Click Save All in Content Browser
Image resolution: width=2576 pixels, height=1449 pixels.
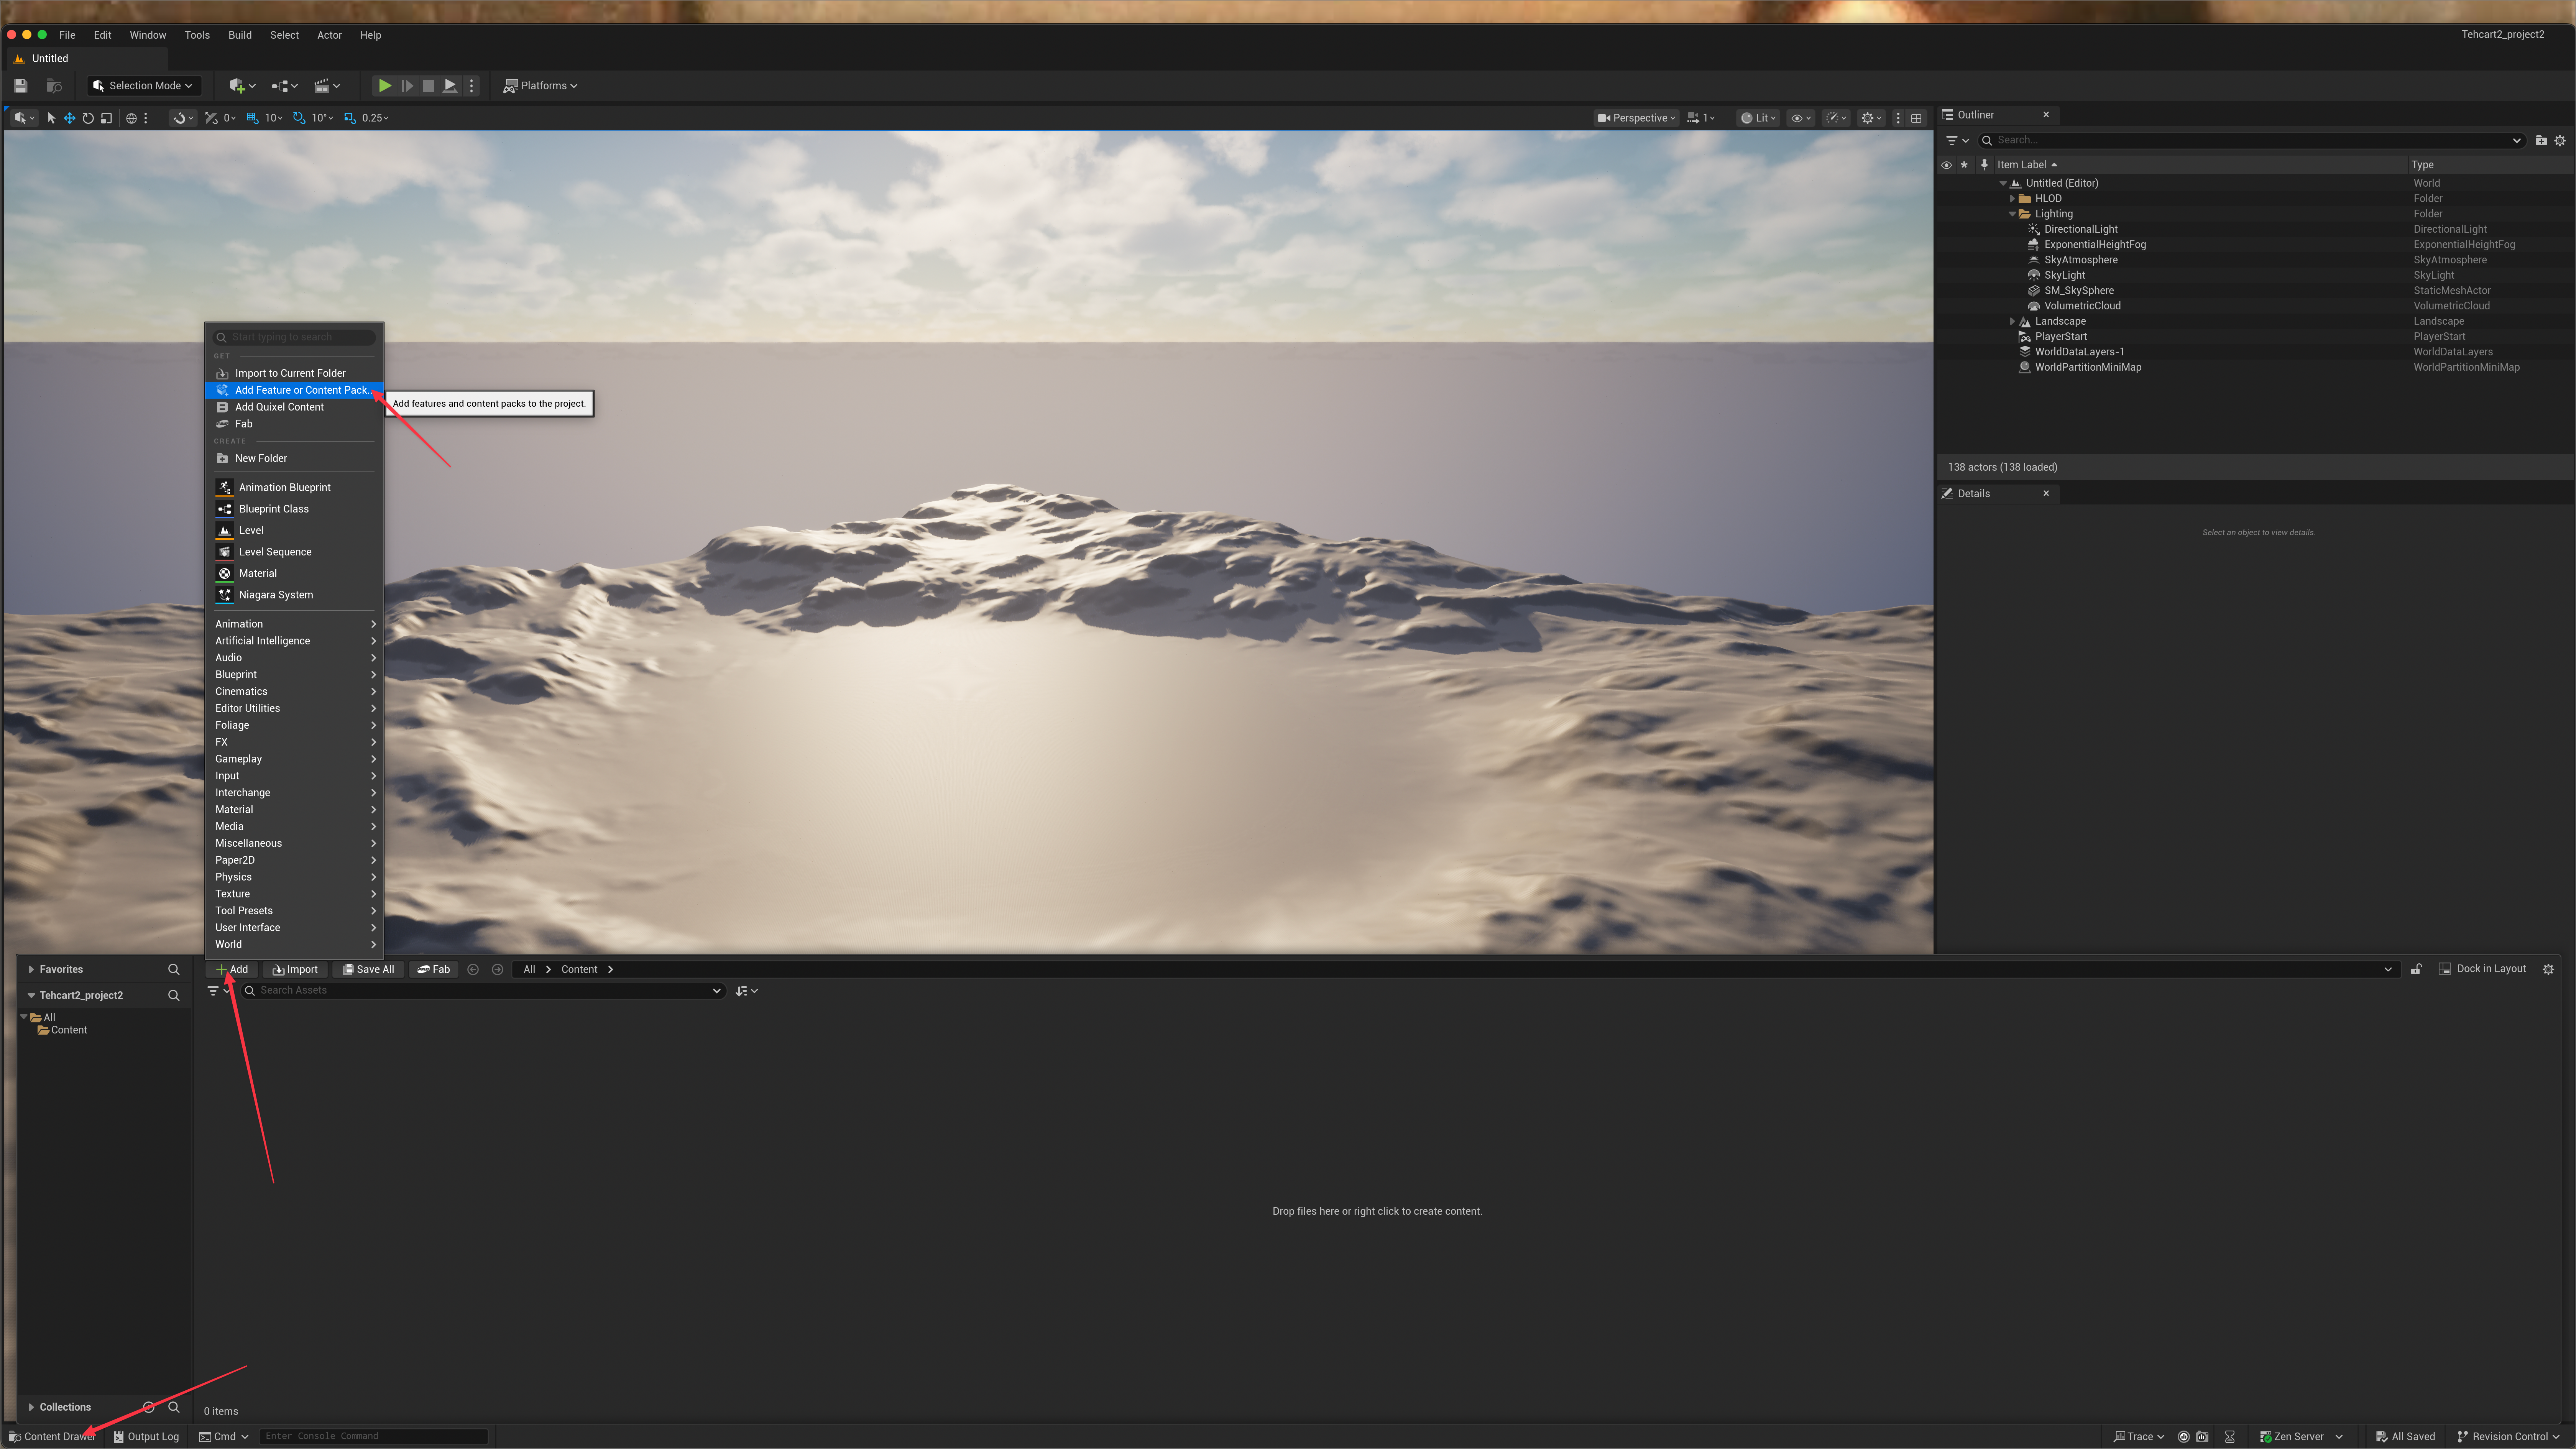click(368, 969)
